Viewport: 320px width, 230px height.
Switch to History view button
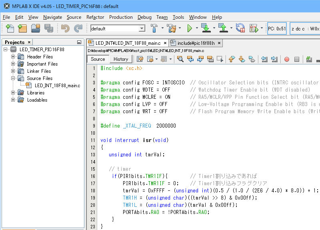point(121,59)
